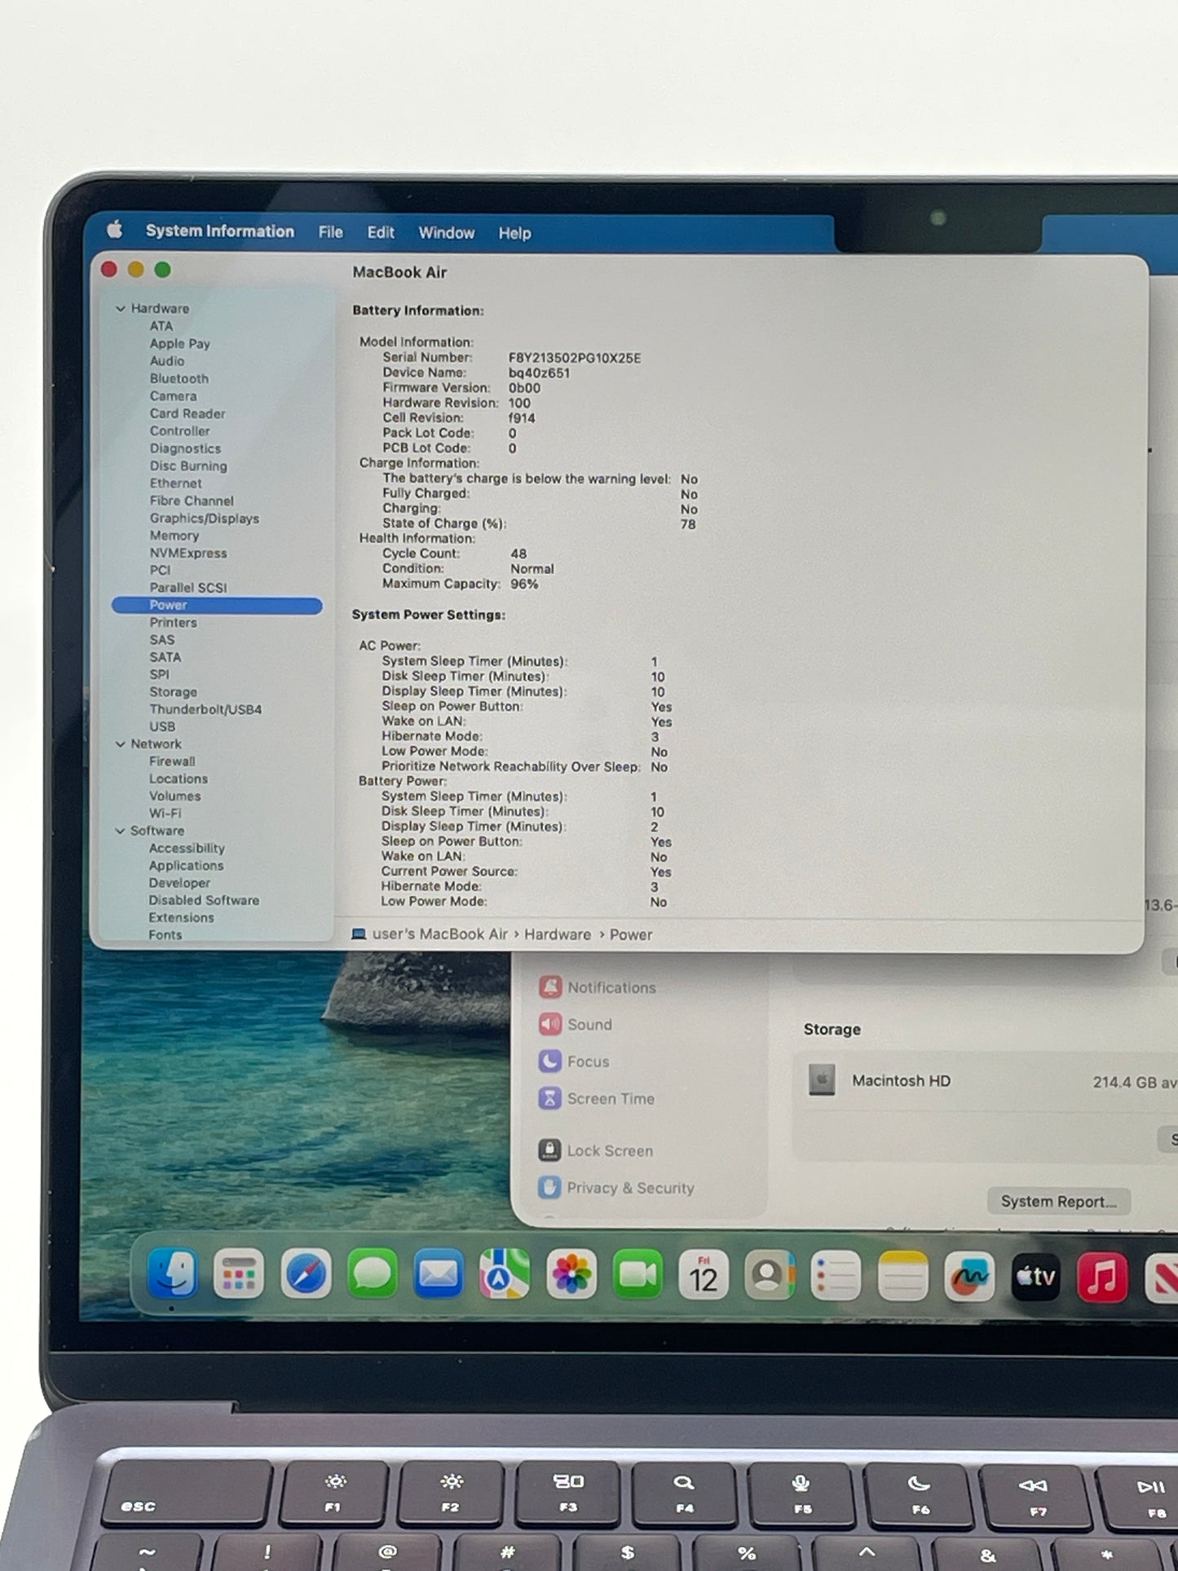Click System Power Settings heading
The image size is (1178, 1571).
429,615
